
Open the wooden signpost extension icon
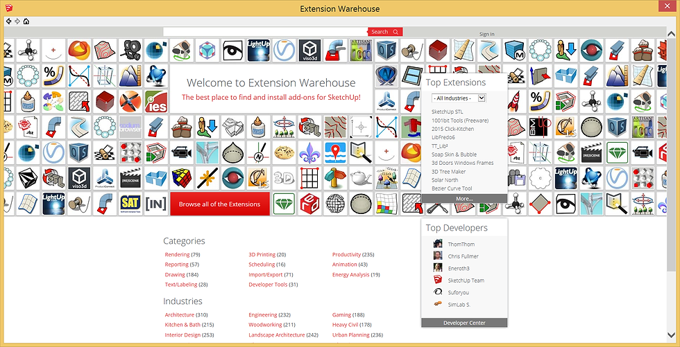click(335, 178)
